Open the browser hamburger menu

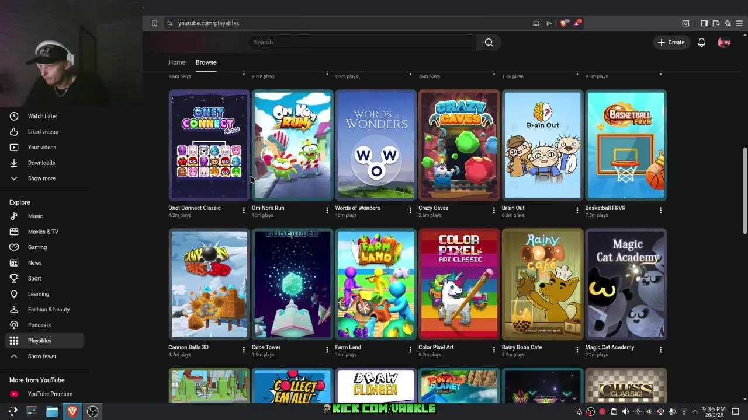click(x=739, y=23)
